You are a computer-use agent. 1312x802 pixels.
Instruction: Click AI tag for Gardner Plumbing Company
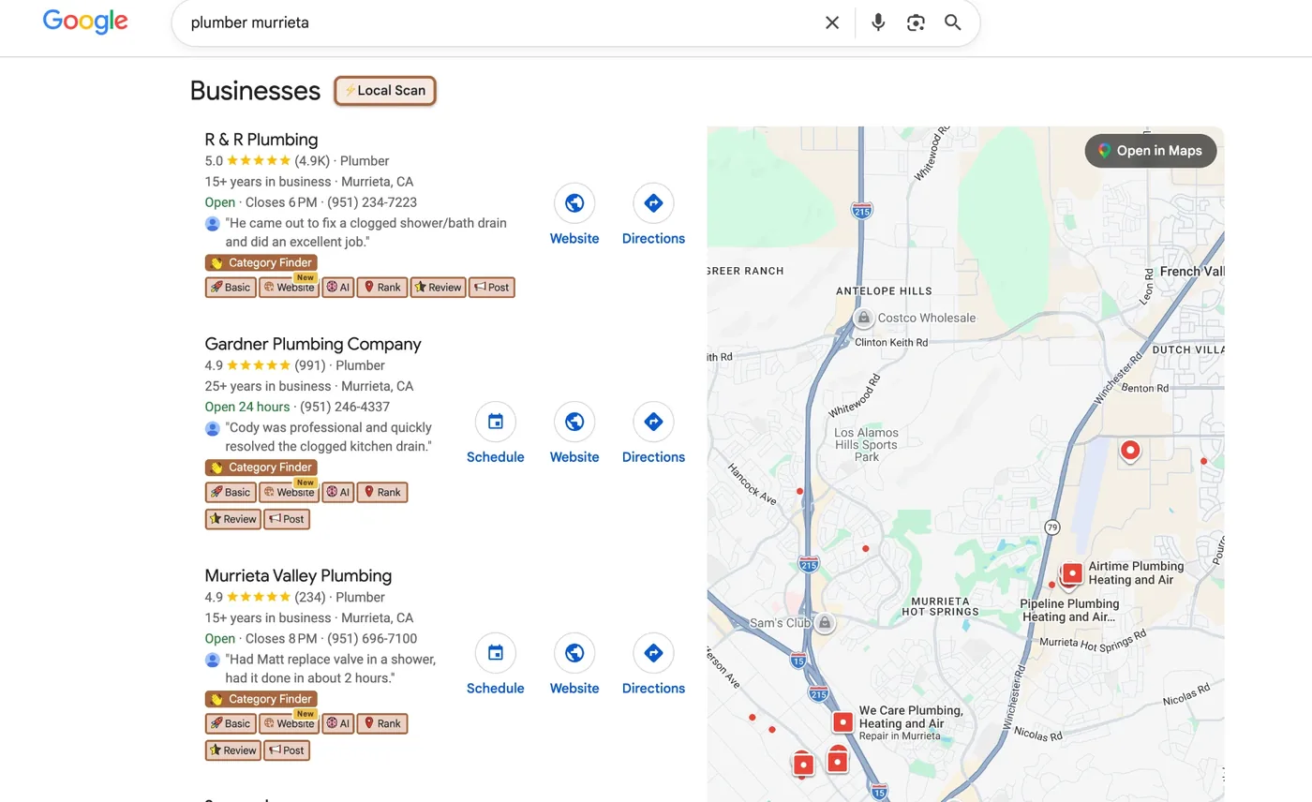338,492
